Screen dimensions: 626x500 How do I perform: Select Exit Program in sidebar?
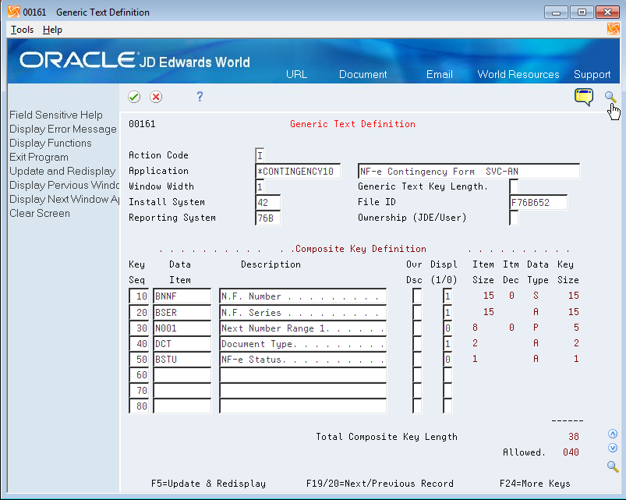[x=39, y=157]
